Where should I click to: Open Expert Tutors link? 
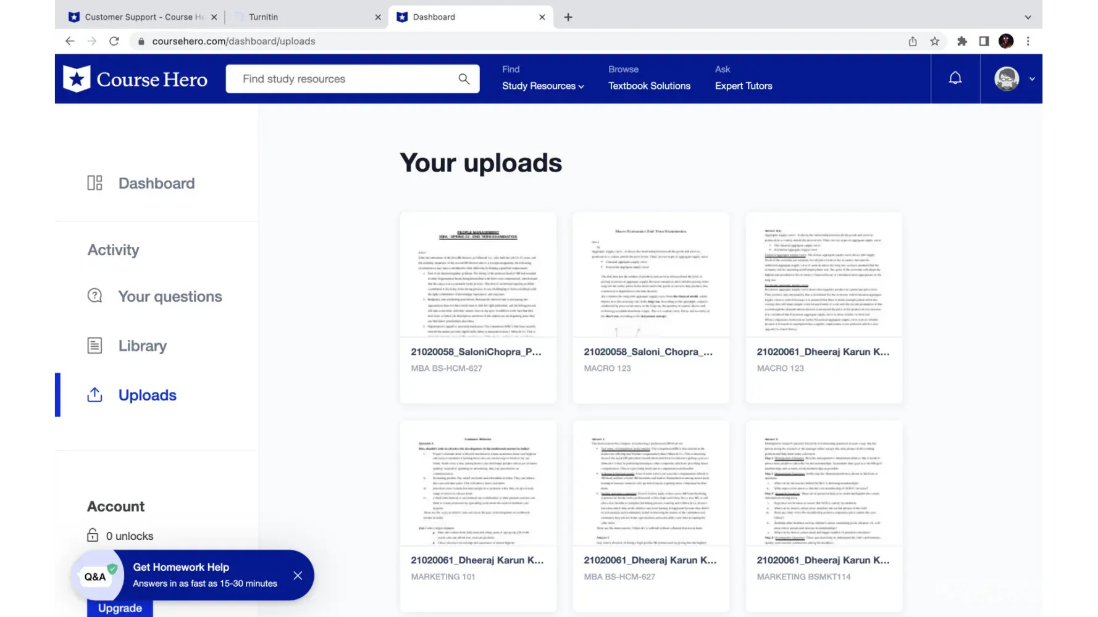744,86
